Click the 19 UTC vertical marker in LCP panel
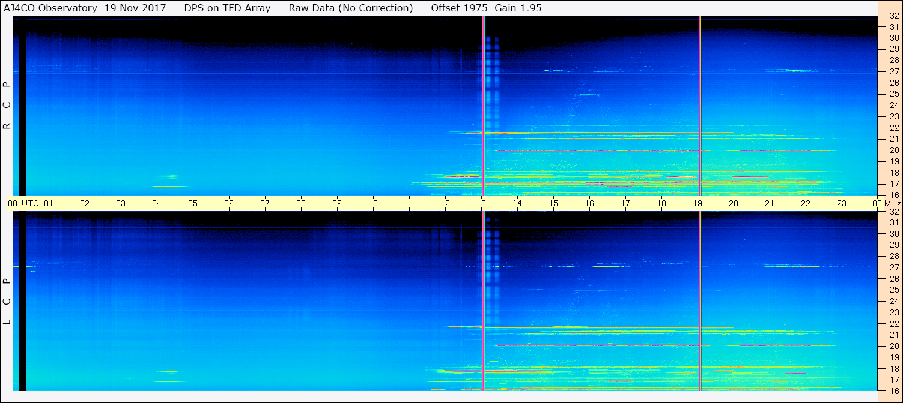The image size is (903, 403). click(x=700, y=301)
